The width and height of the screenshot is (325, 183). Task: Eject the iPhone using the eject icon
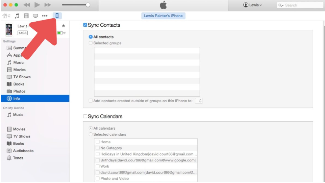pos(64,26)
